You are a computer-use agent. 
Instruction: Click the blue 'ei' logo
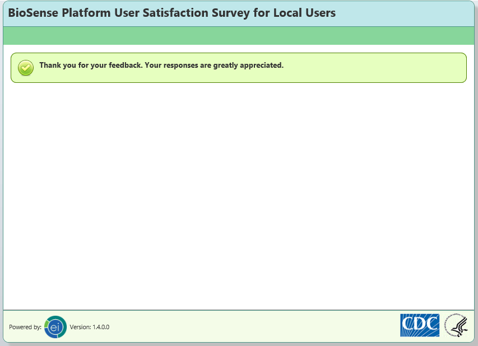55,327
